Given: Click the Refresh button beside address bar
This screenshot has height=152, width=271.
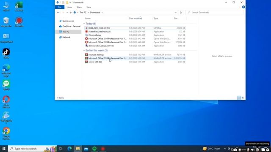Looking at the screenshot, I should point(181,13).
